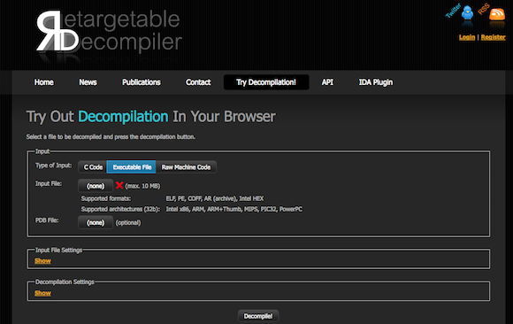The width and height of the screenshot is (513, 324).
Task: Choose an input file via (none) button
Action: (96, 186)
